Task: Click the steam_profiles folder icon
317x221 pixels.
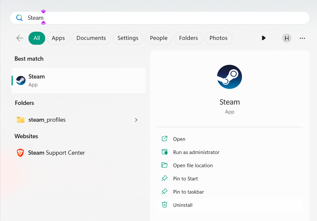Action: pyautogui.click(x=21, y=120)
